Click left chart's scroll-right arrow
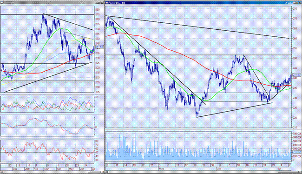The width and height of the screenshot is (302, 174). click(102, 172)
